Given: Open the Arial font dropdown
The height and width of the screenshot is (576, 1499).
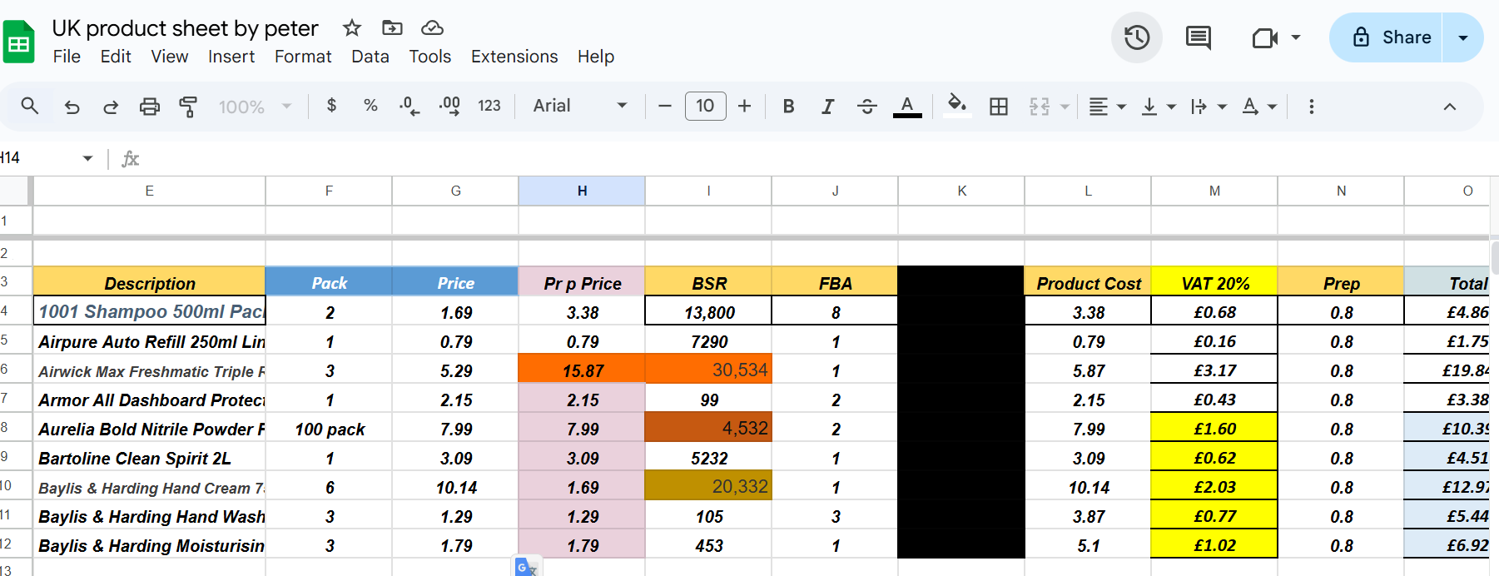Looking at the screenshot, I should click(580, 106).
